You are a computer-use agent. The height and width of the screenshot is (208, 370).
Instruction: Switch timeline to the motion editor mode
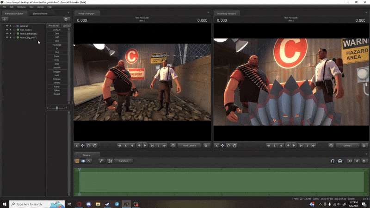tap(83, 161)
